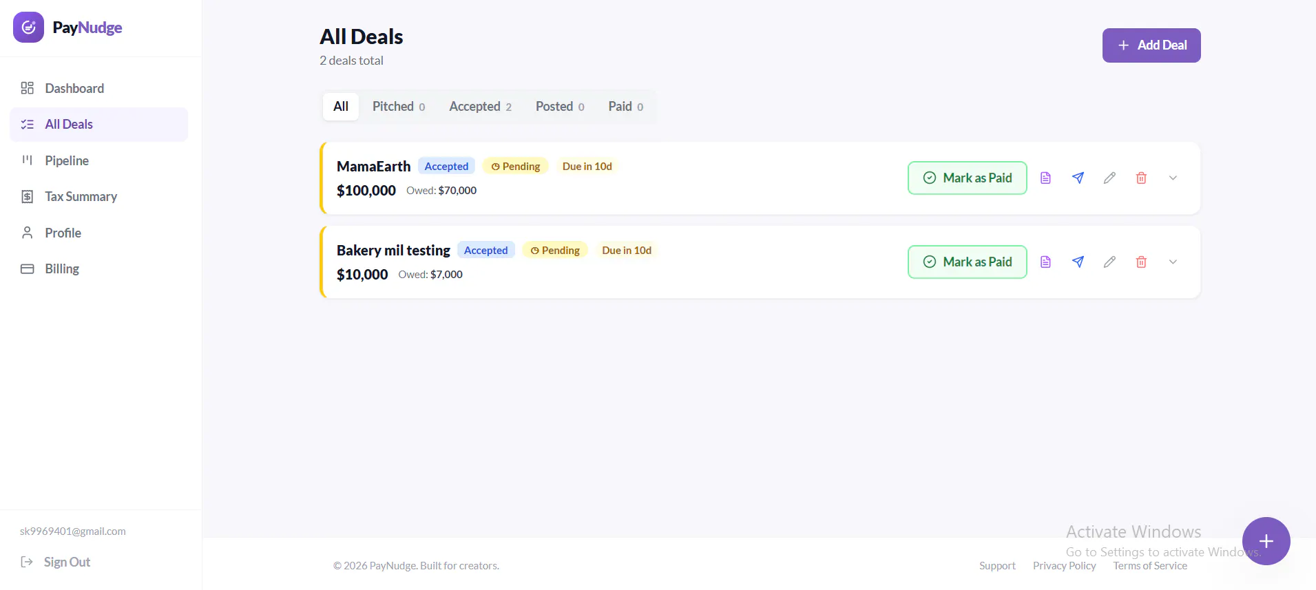Open the invoice document icon for Bakery mil testing
The height and width of the screenshot is (590, 1316).
click(x=1045, y=262)
